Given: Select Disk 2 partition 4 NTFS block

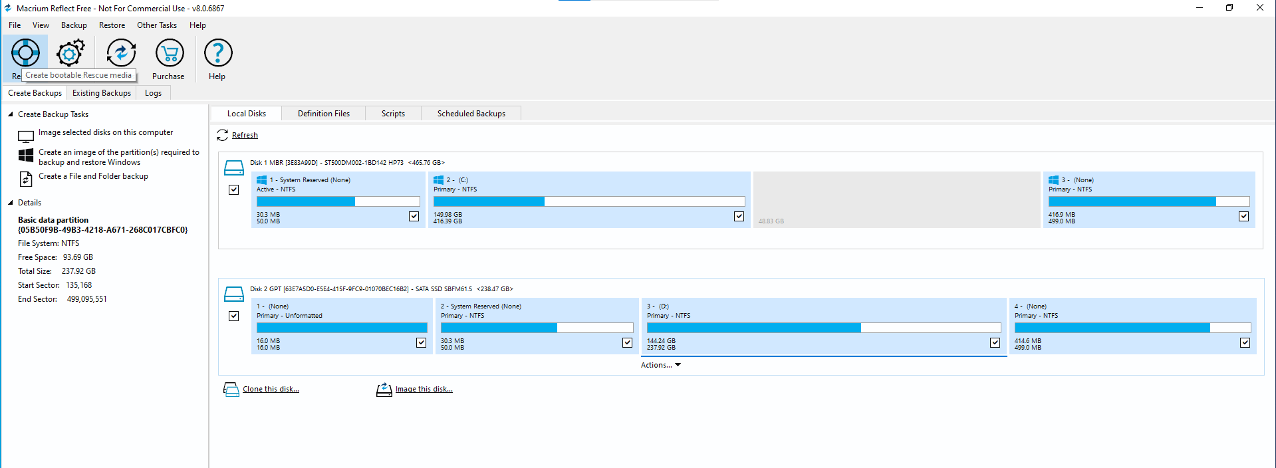Looking at the screenshot, I should point(1133,326).
